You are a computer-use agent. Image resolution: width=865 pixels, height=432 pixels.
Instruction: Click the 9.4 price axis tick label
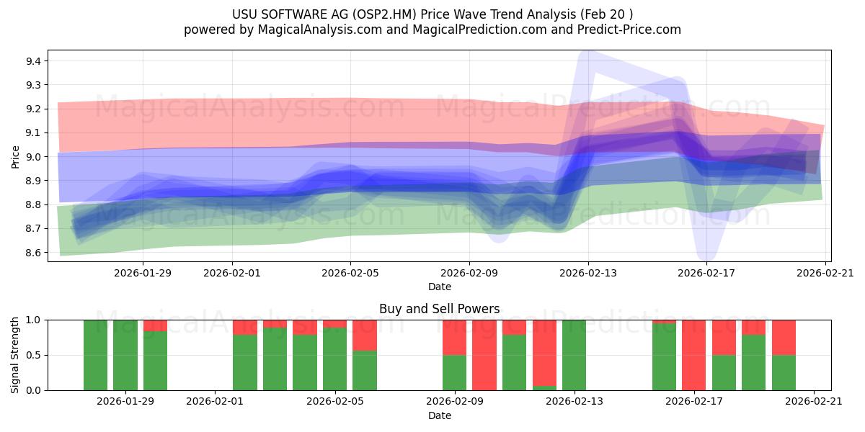pos(34,60)
